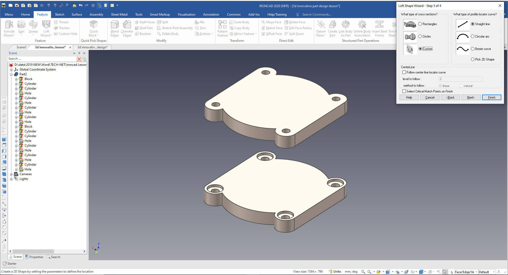The image size is (508, 275).
Task: Choose Circular arc profile locator curve
Action: (x=473, y=36)
